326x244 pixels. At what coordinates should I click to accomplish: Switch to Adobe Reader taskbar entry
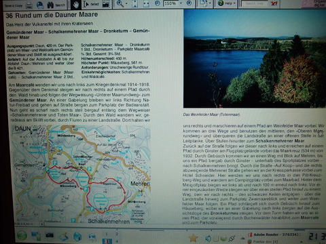coord(274,235)
